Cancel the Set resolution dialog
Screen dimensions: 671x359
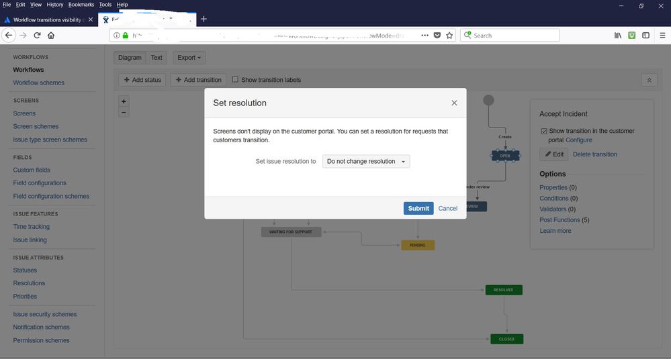tap(447, 208)
